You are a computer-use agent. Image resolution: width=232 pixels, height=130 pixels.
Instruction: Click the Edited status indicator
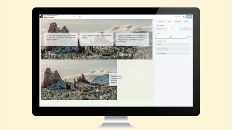tap(177, 17)
